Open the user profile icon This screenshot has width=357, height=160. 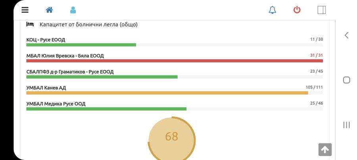tap(73, 10)
